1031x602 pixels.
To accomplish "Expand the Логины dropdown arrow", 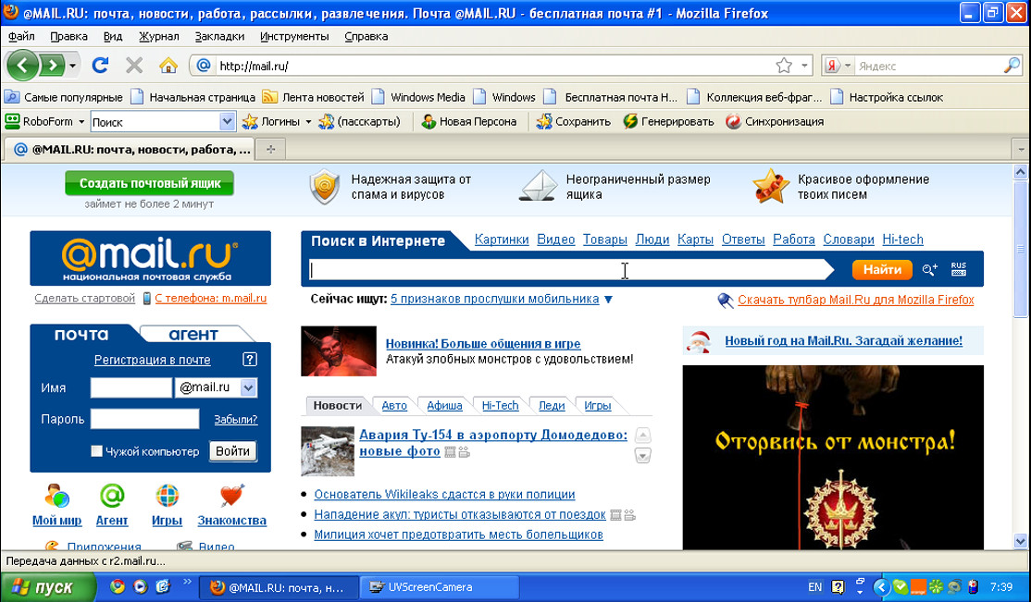I will (308, 121).
